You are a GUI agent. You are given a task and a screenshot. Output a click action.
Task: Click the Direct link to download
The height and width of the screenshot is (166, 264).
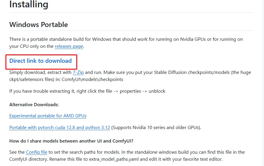tap(41, 61)
